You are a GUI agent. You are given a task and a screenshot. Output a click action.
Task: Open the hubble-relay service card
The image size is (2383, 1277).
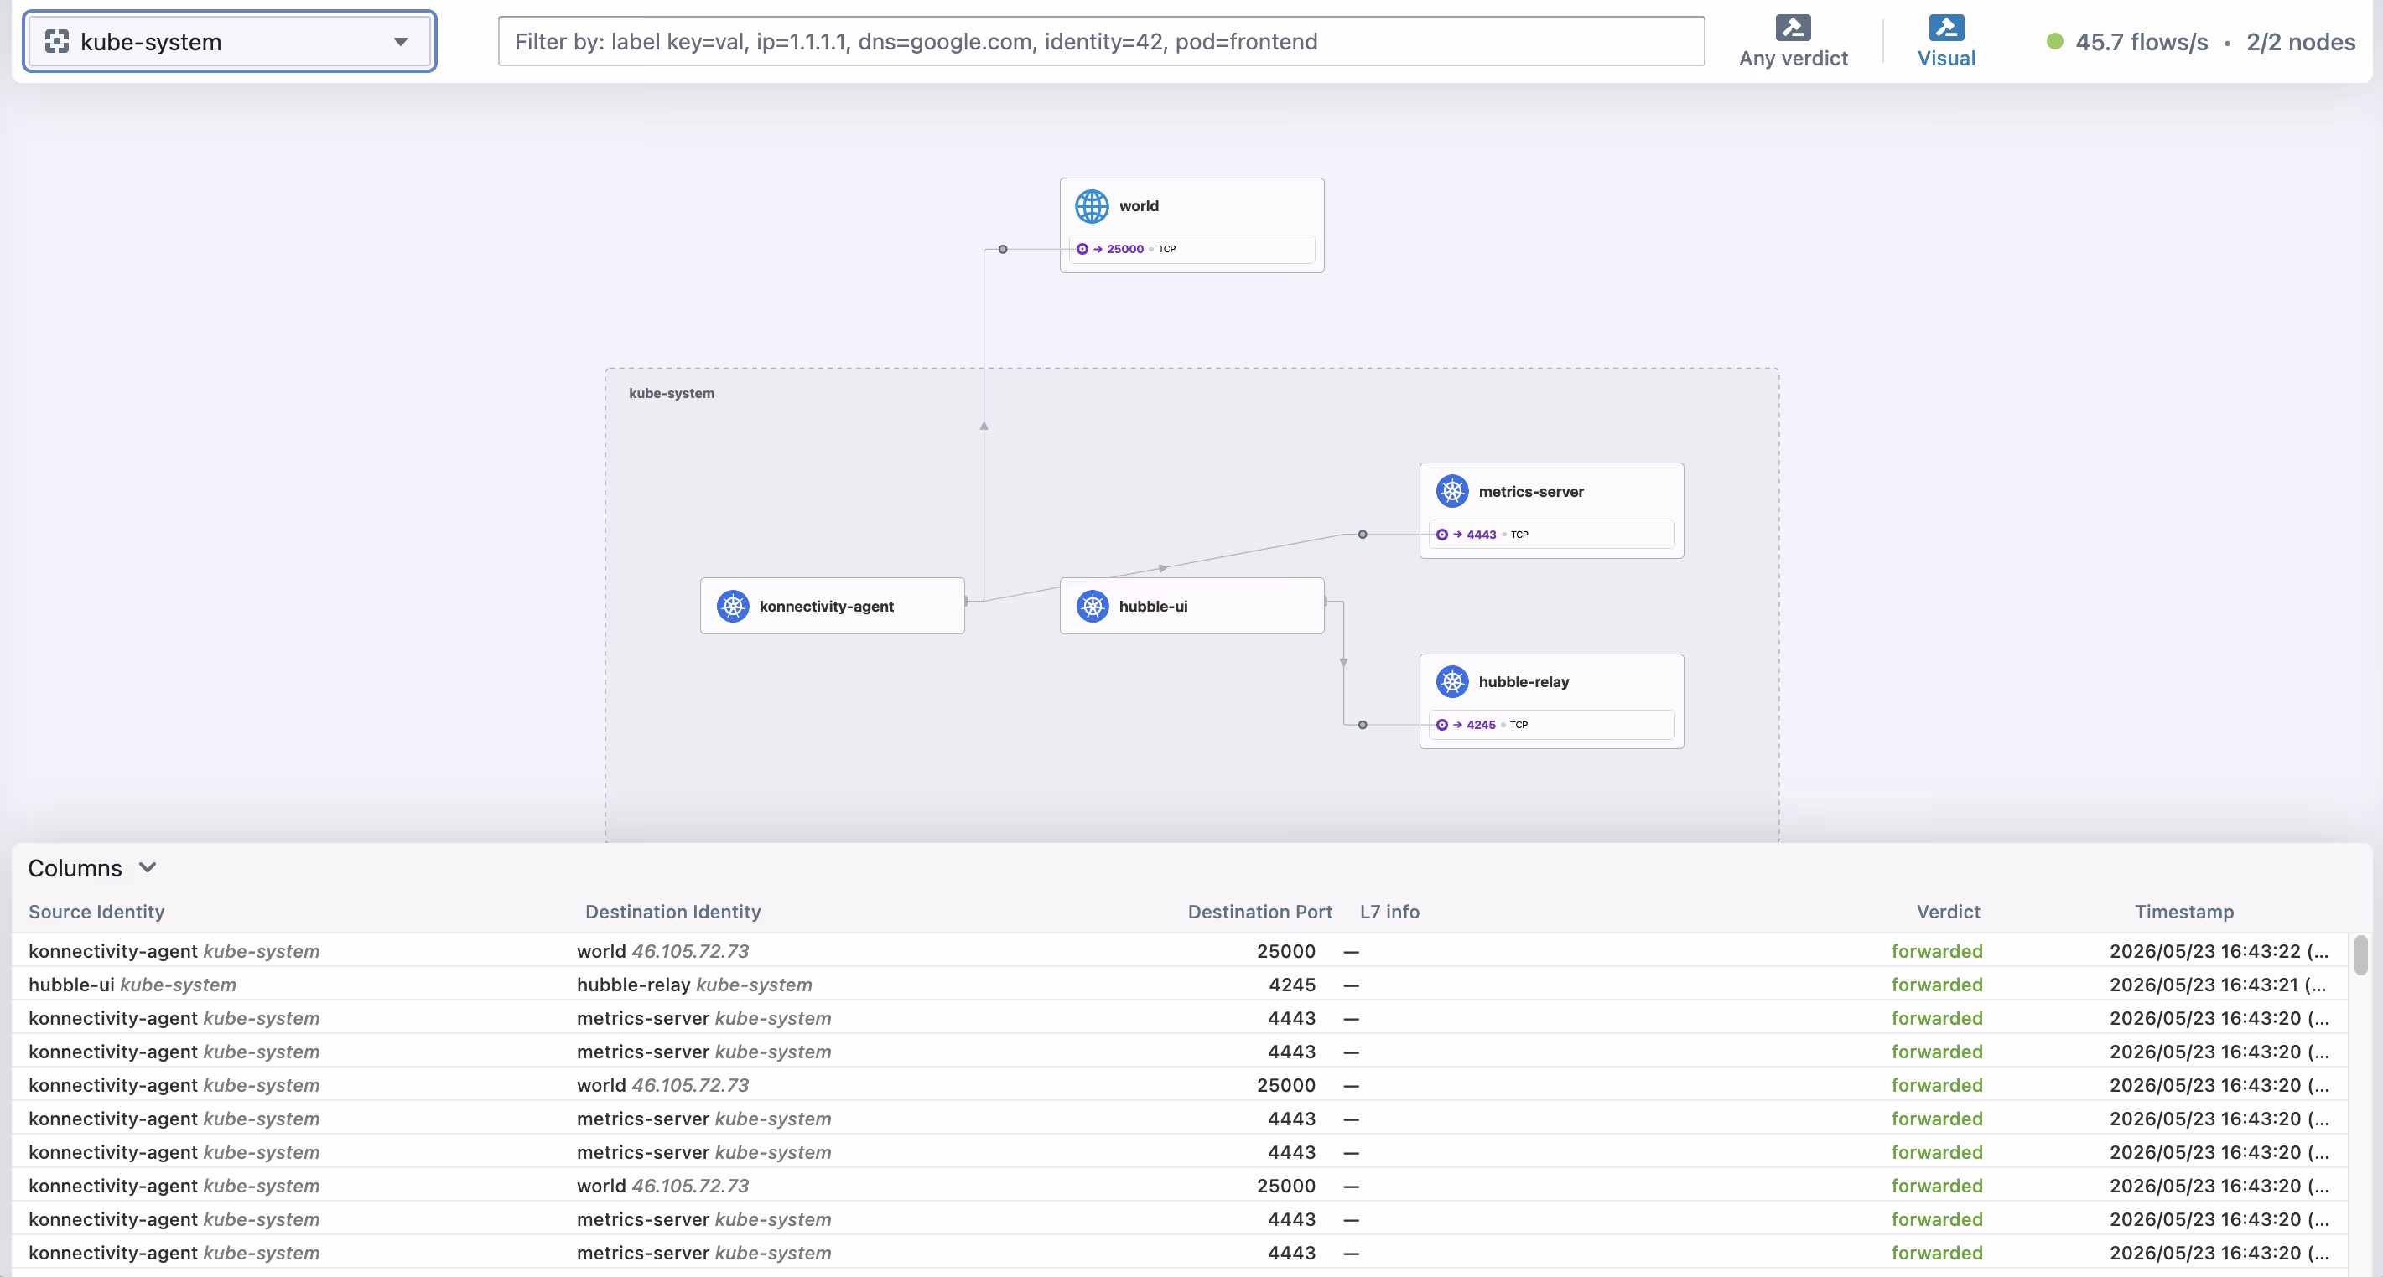[x=1551, y=701]
